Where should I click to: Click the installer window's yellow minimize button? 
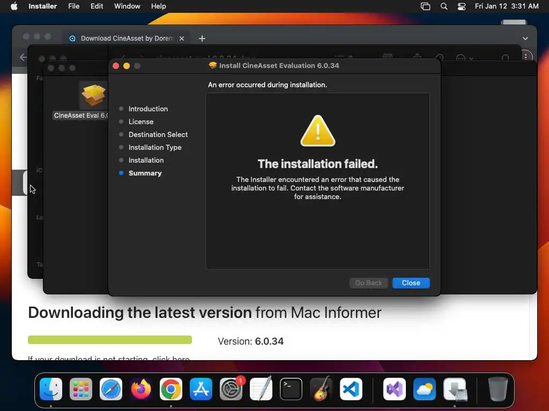[127, 66]
